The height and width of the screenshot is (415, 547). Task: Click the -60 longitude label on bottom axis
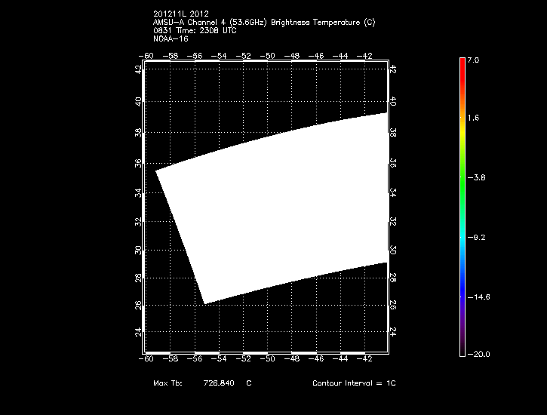pyautogui.click(x=147, y=361)
